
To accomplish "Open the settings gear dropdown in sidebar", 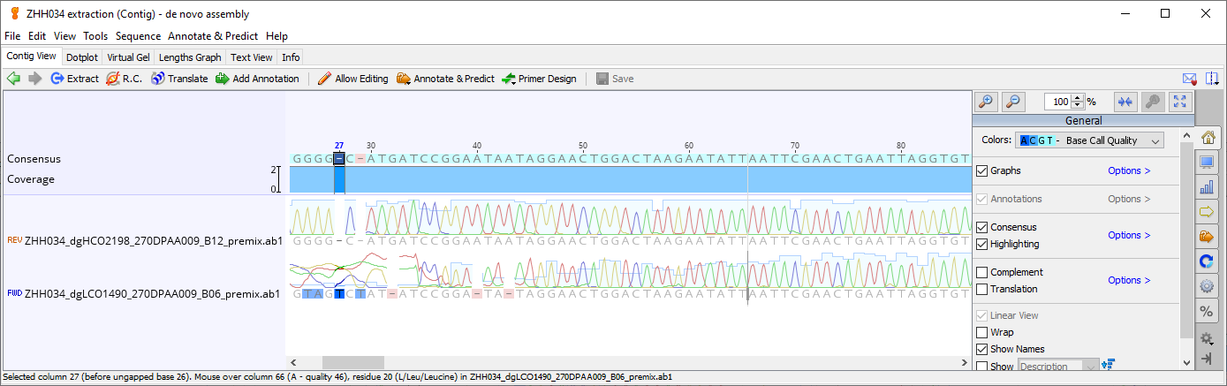I will 1208,338.
